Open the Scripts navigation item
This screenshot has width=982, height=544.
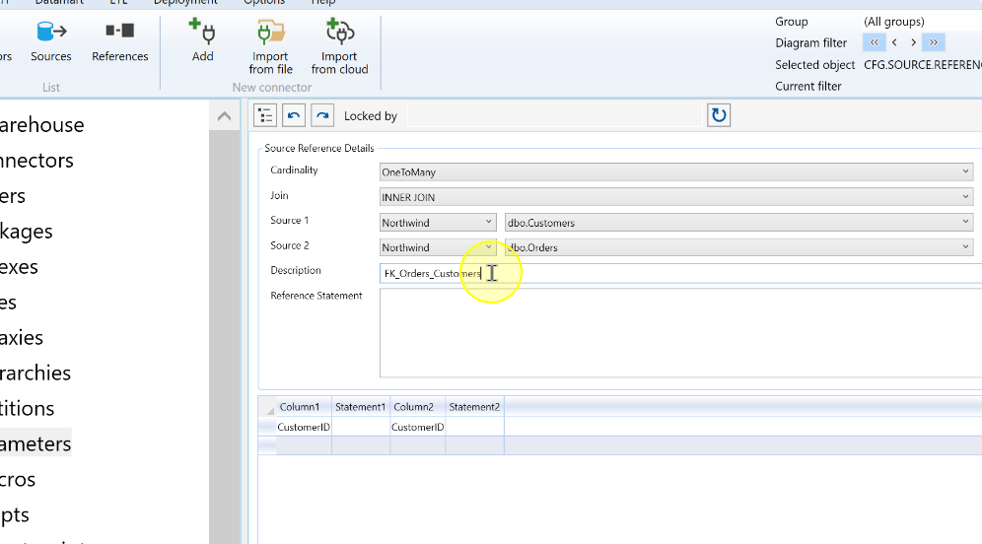coord(15,515)
